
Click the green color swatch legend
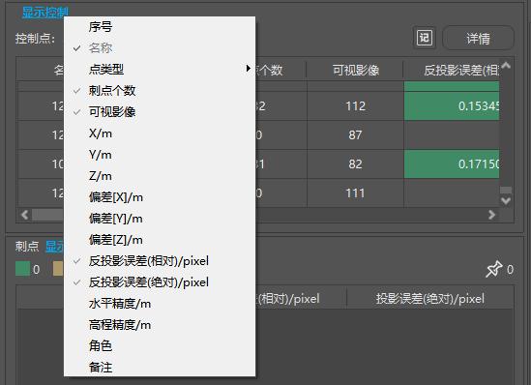point(22,269)
